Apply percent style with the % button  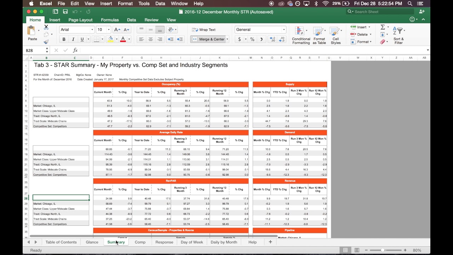pos(252,39)
